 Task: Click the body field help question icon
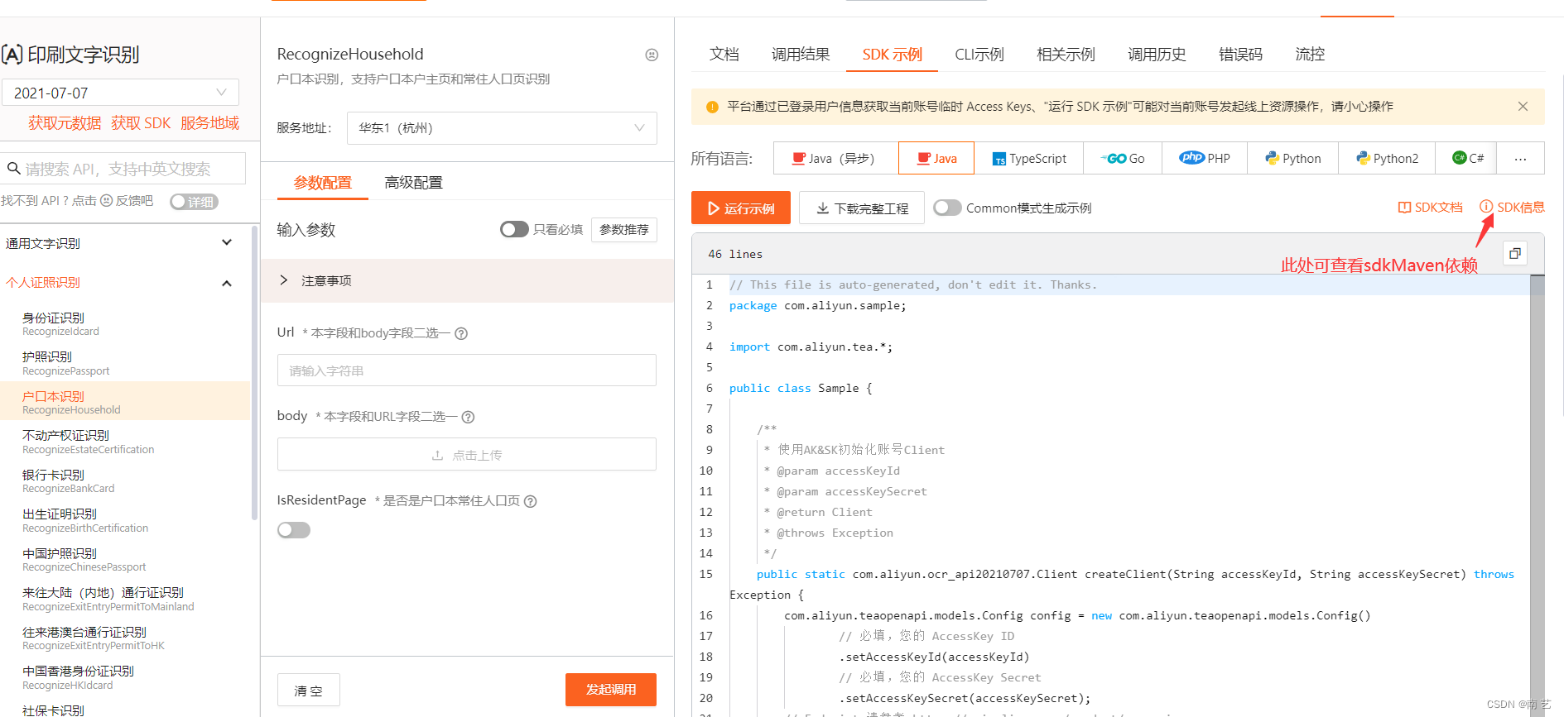tap(468, 417)
